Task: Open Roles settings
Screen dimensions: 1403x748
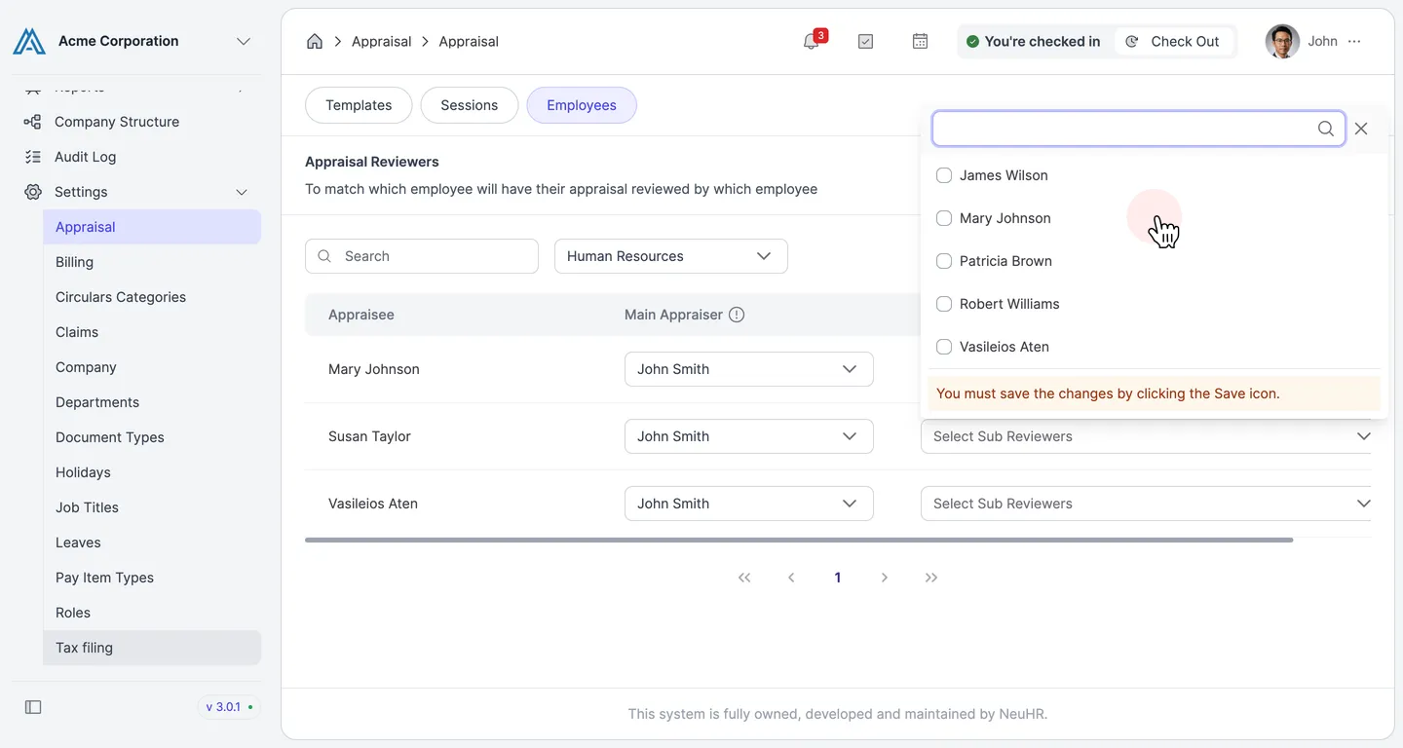Action: click(x=152, y=613)
